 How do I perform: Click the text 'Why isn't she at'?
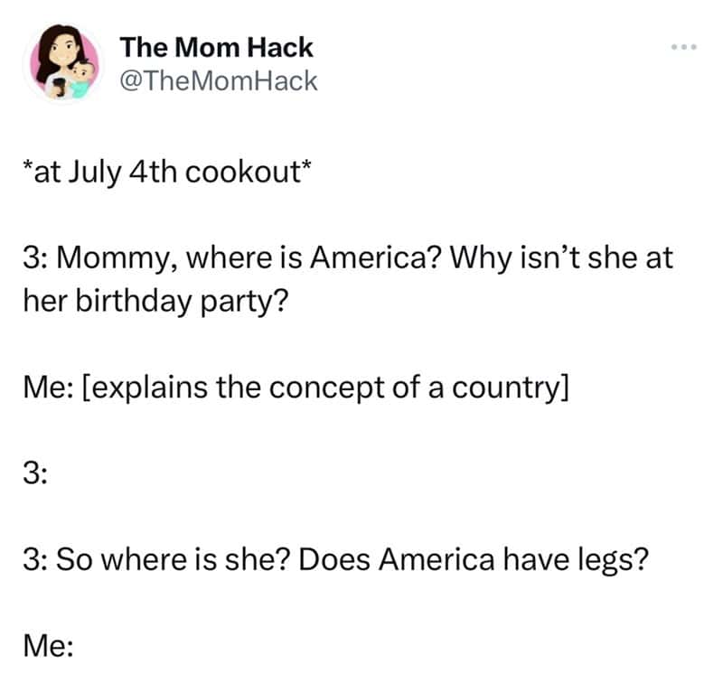[561, 257]
